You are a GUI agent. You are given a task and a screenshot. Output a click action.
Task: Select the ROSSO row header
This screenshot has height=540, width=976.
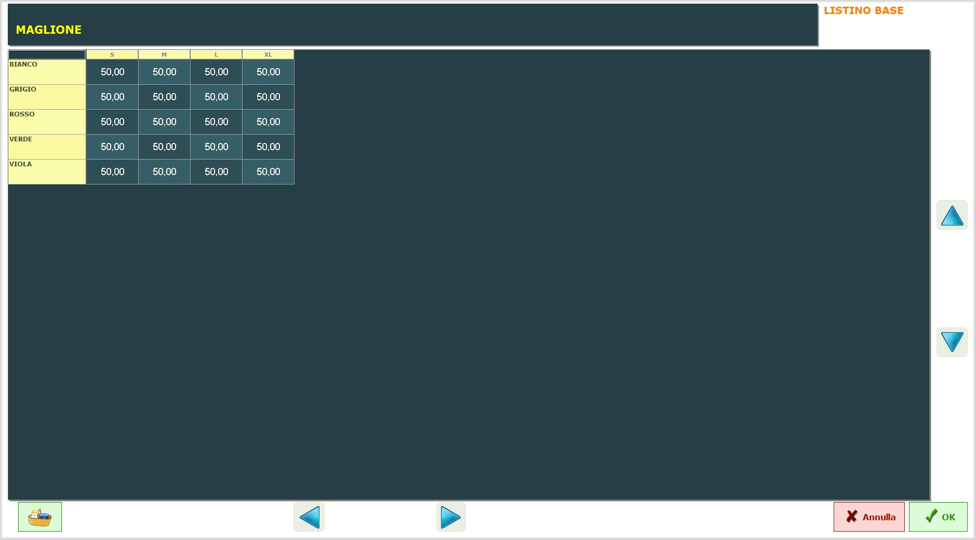pos(47,122)
